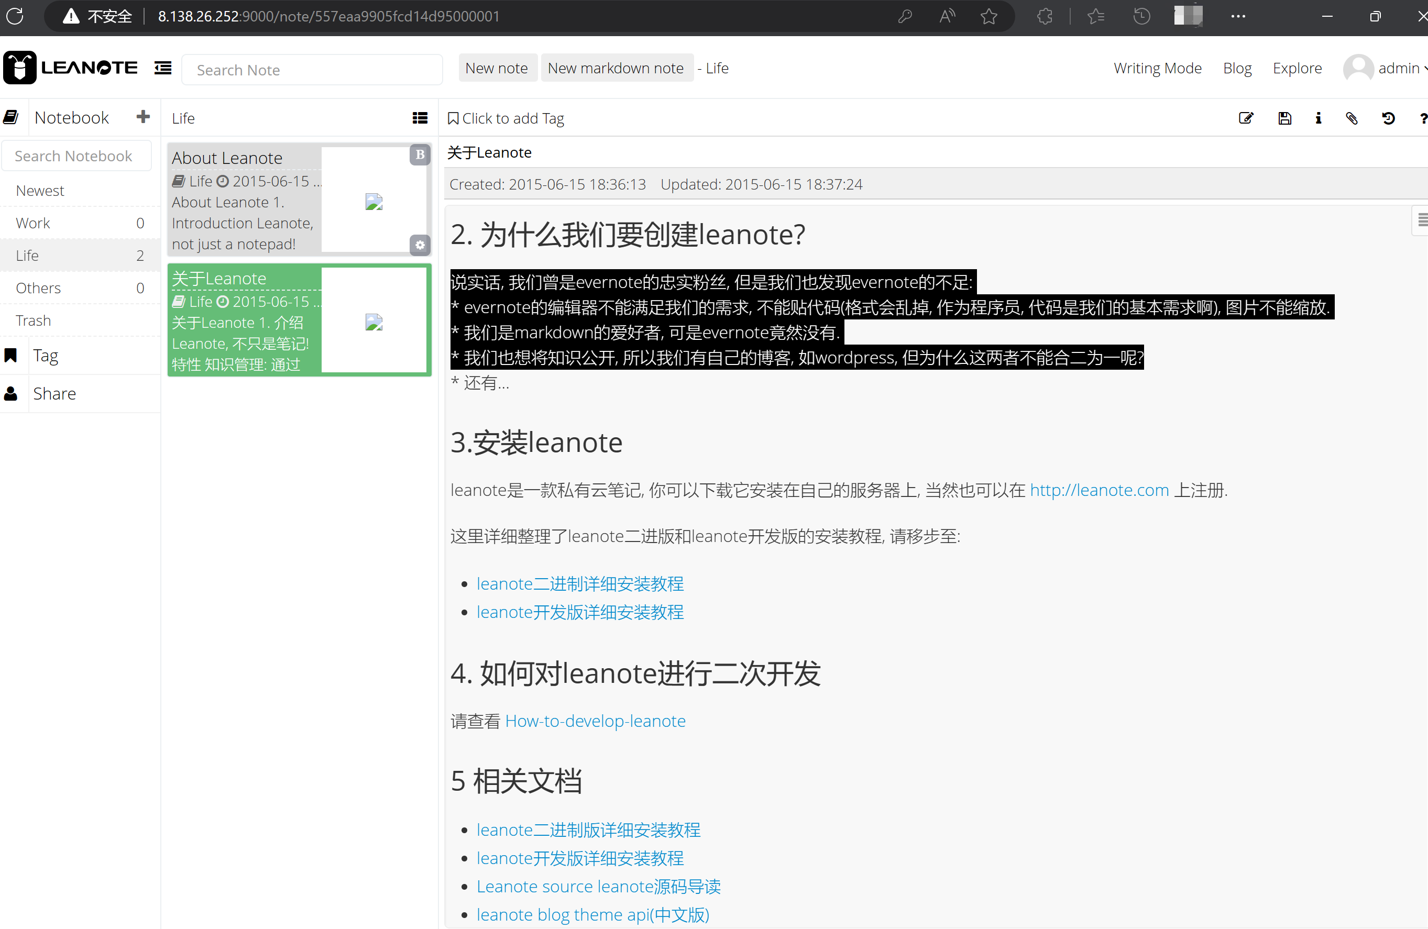This screenshot has height=929, width=1428.
Task: Click the Notebook book icon
Action: (x=11, y=117)
